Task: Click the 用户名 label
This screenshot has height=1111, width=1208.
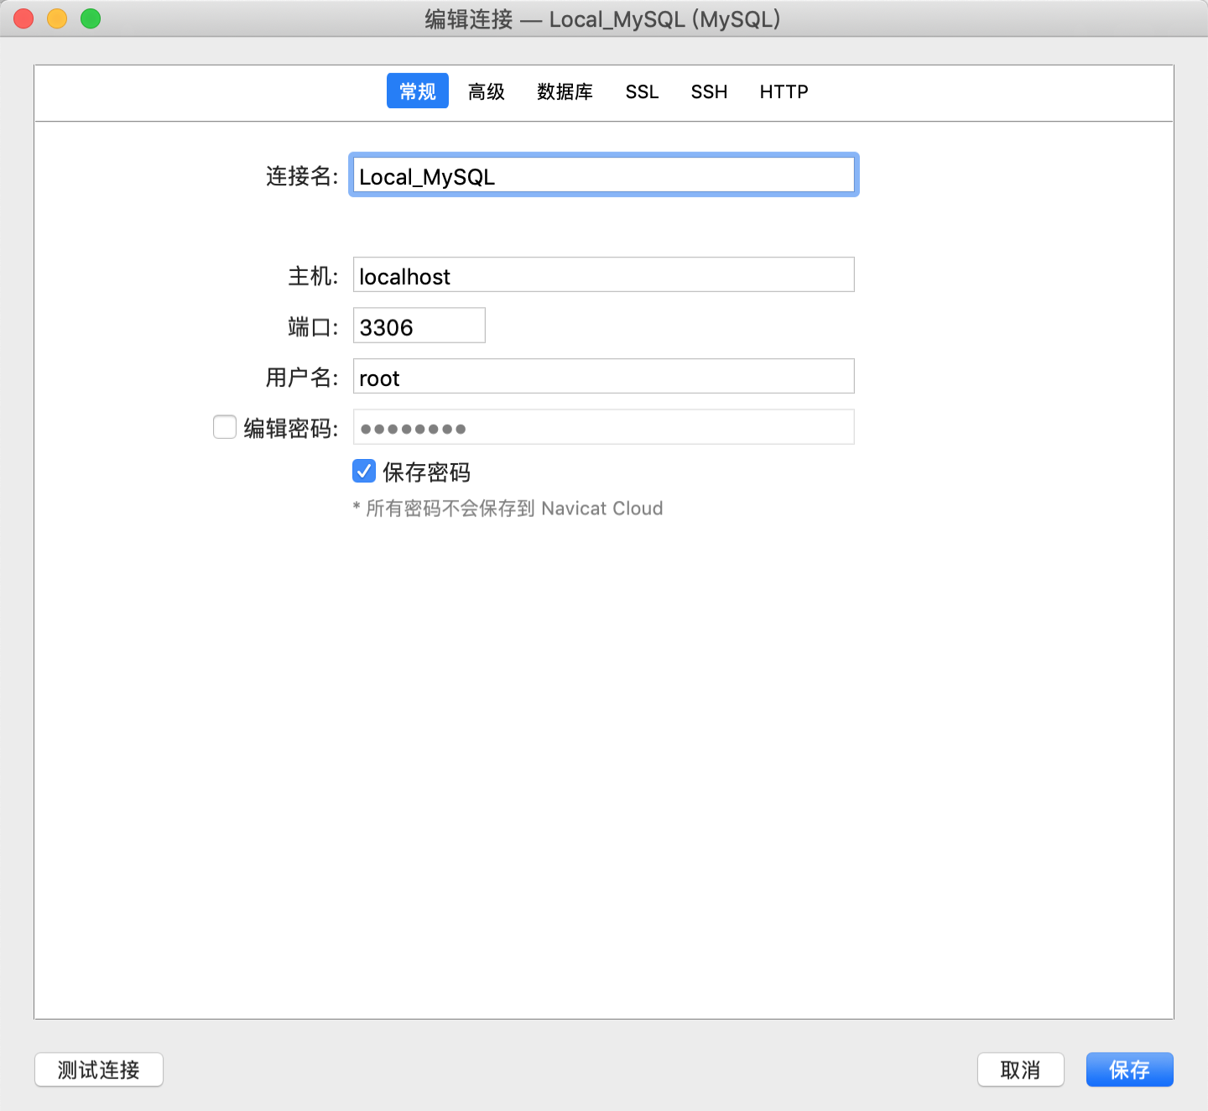Action: pos(302,378)
